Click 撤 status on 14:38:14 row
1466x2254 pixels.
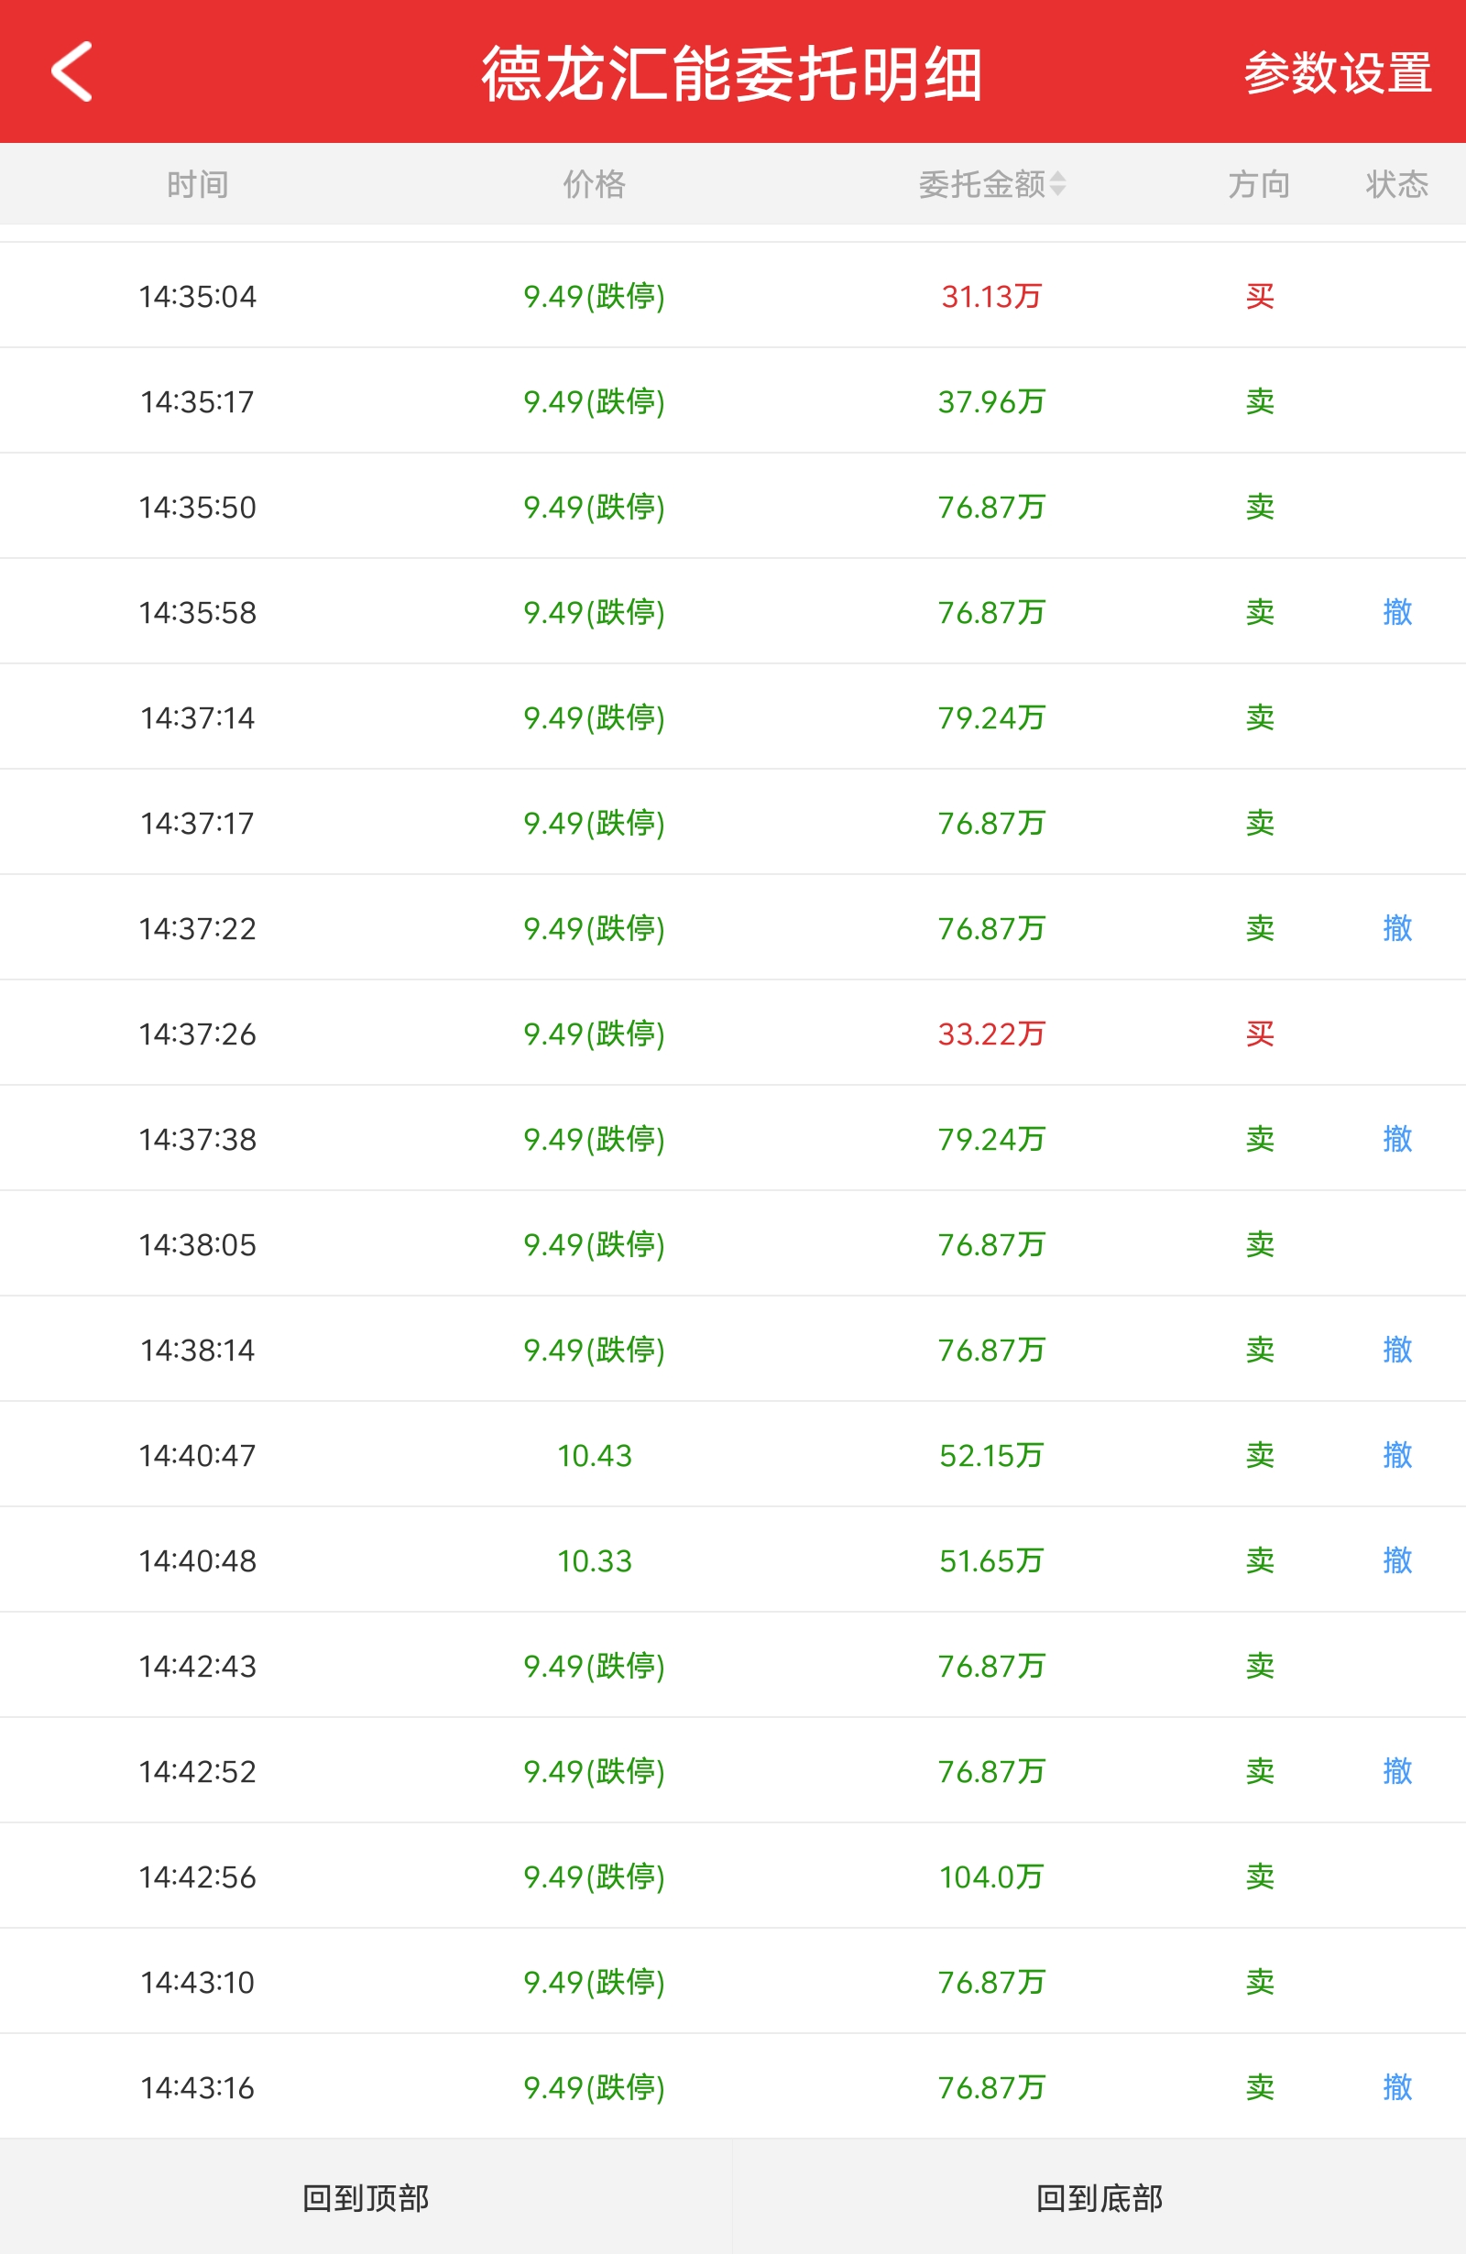(x=1397, y=1350)
